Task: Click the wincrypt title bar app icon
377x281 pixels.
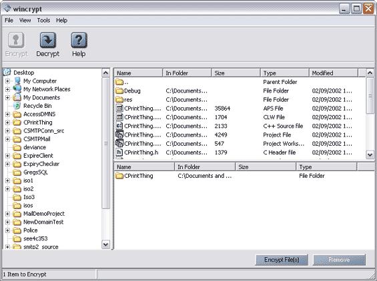Action: tap(7, 9)
